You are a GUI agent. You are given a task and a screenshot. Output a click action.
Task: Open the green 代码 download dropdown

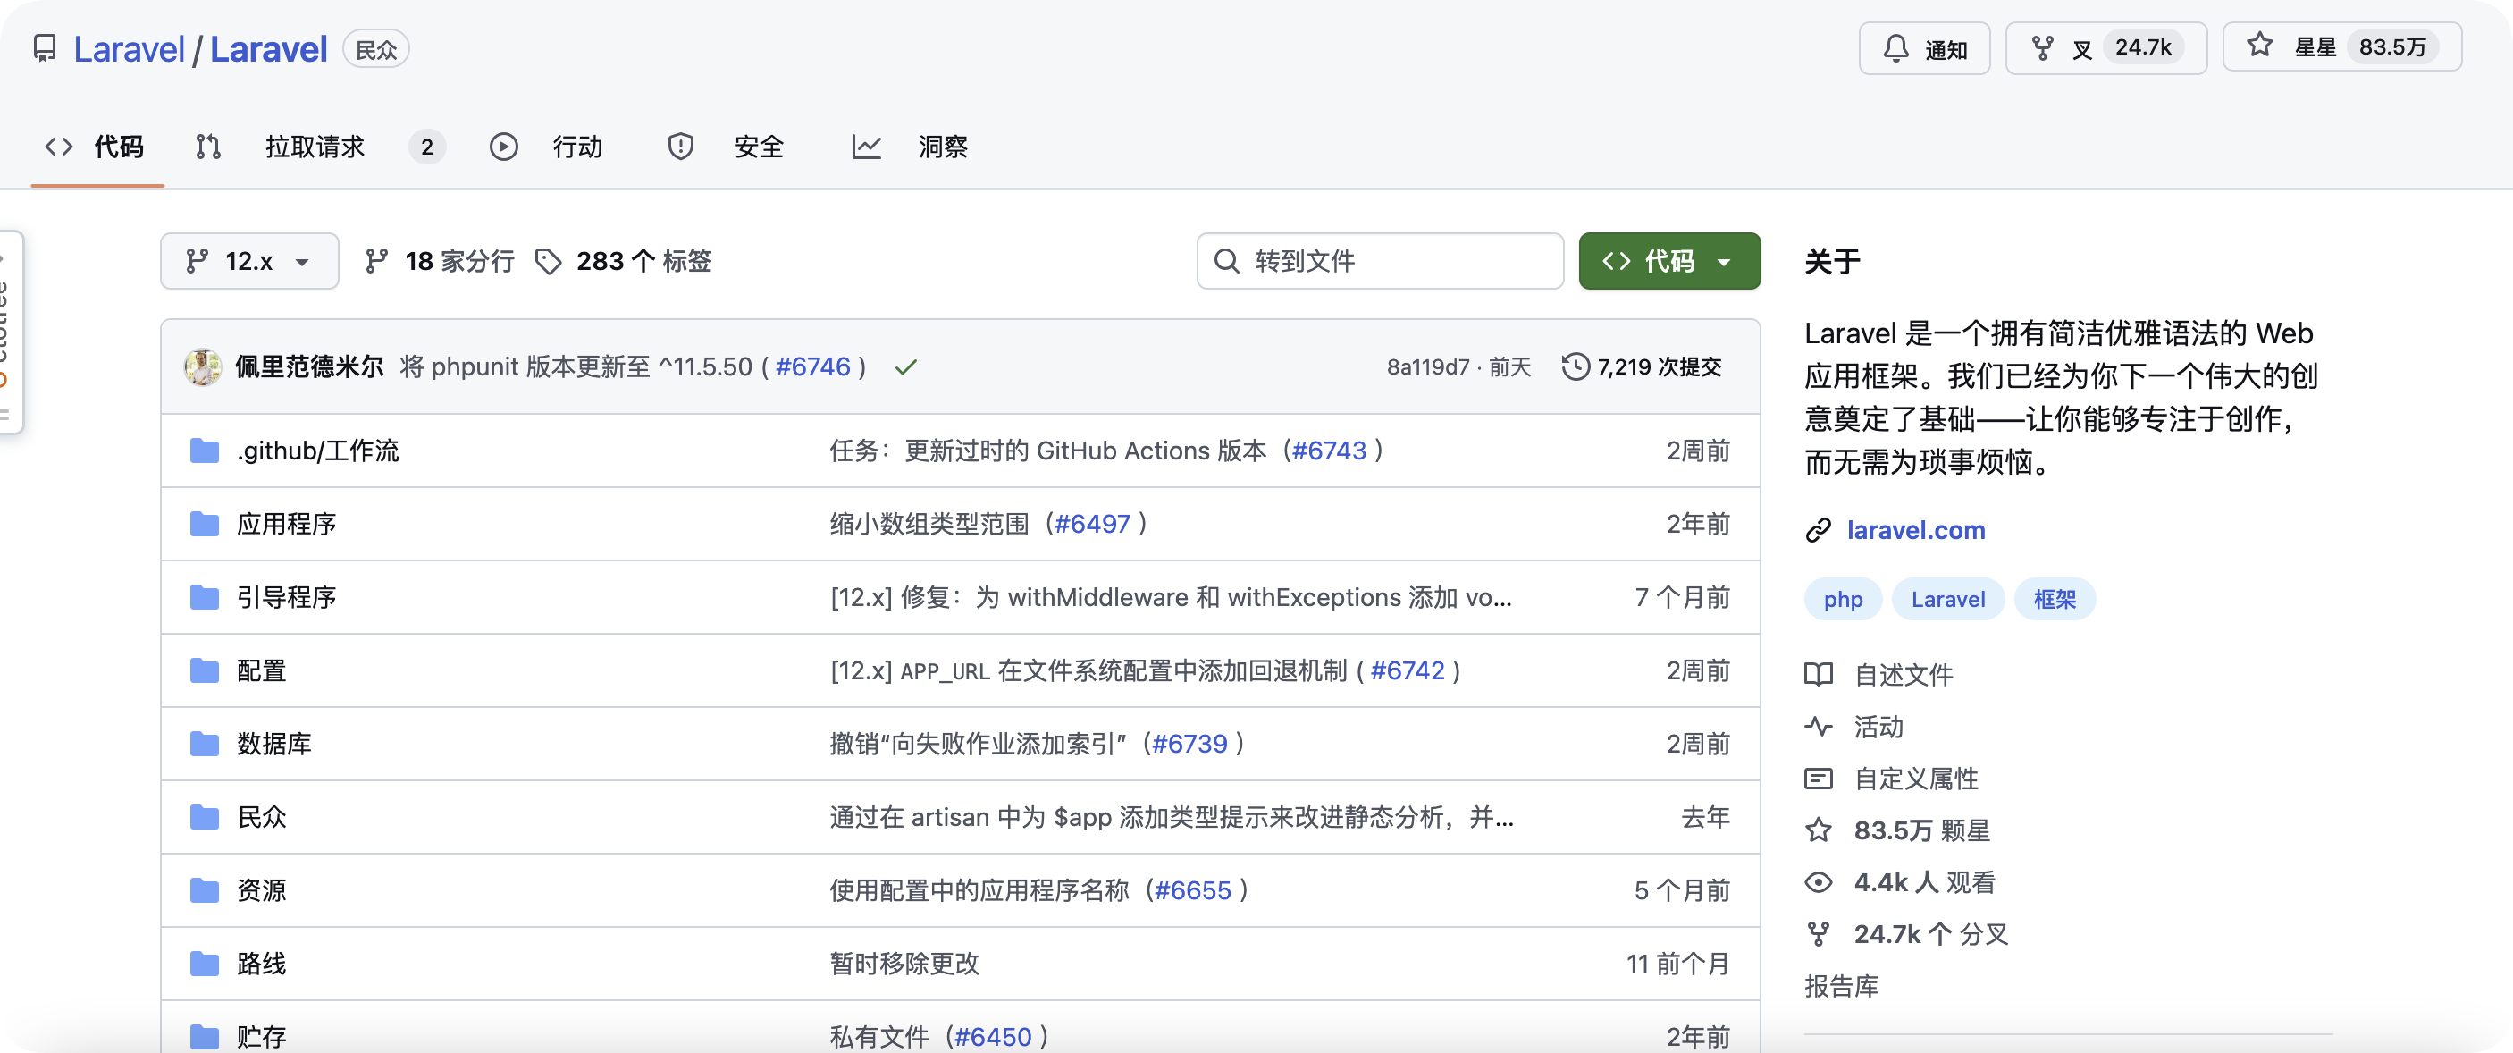[x=1669, y=260]
